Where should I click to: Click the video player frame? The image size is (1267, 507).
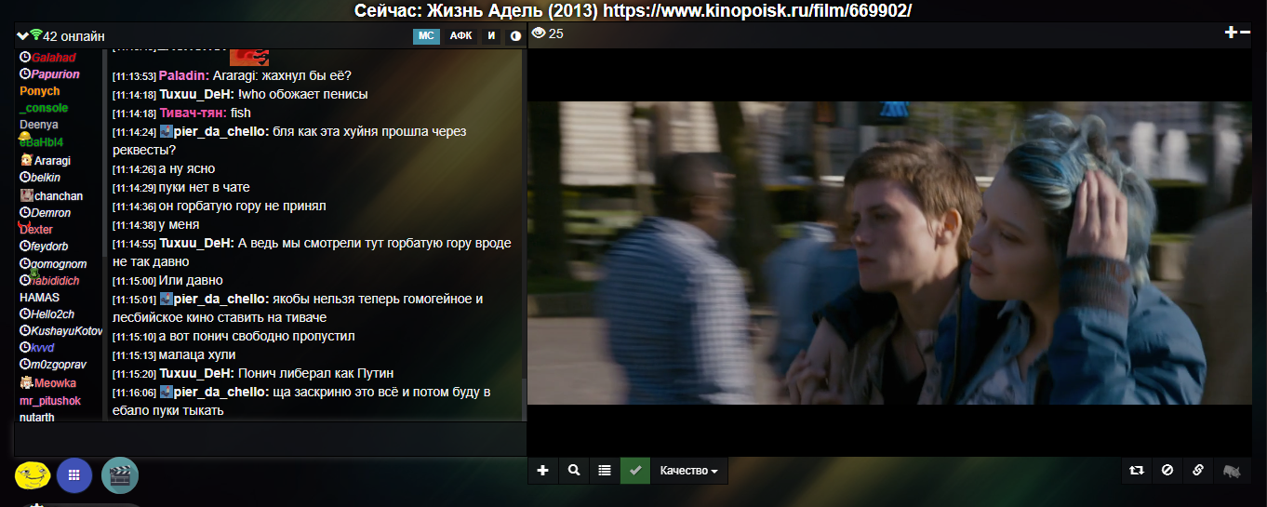[x=889, y=252]
